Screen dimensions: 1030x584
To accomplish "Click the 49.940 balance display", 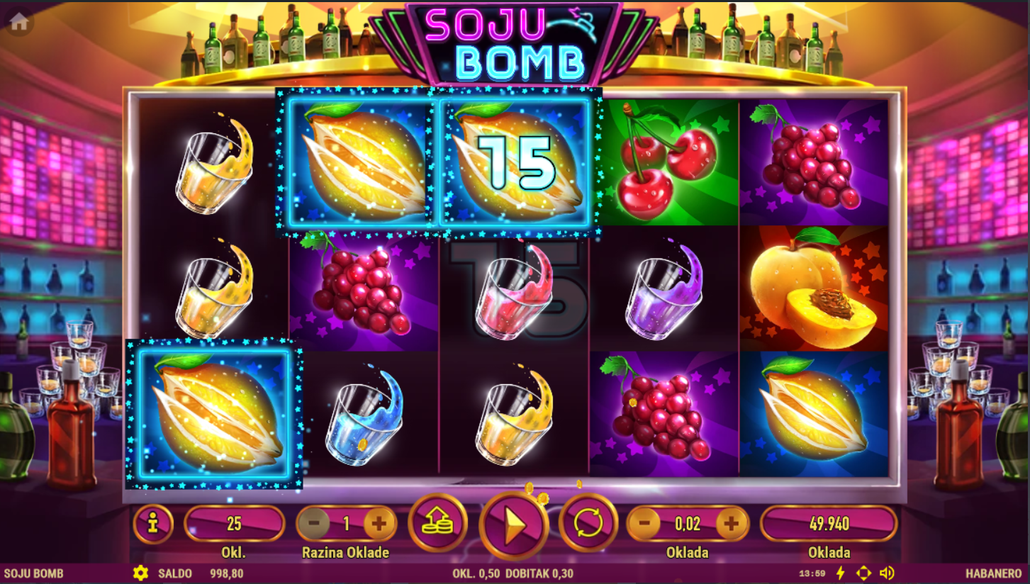I will tap(829, 524).
